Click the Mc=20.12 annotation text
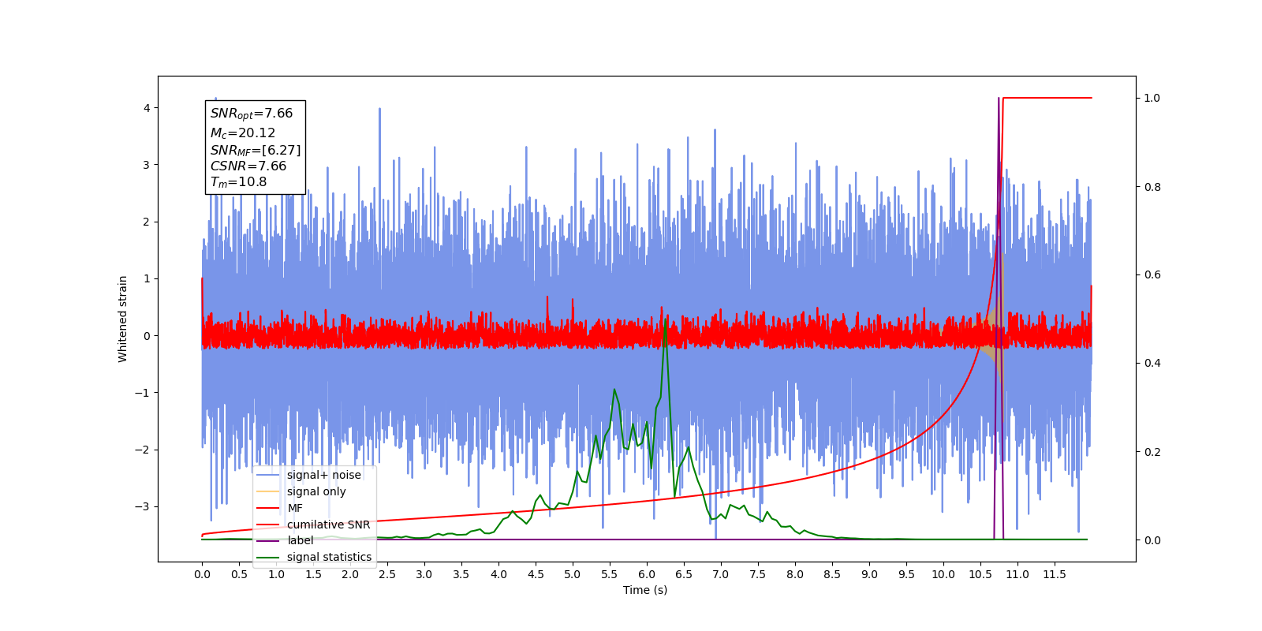The width and height of the screenshot is (1262, 631). [243, 133]
